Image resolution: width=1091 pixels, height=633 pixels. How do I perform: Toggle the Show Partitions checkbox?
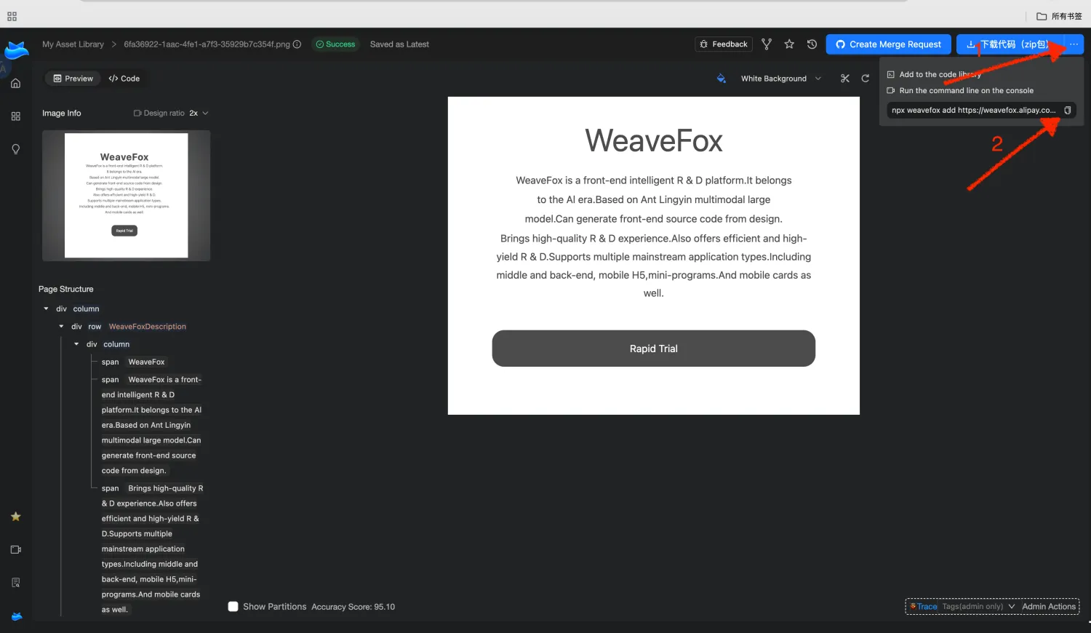coord(233,607)
